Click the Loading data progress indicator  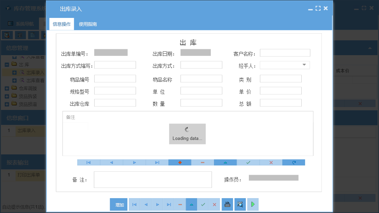pos(187,134)
